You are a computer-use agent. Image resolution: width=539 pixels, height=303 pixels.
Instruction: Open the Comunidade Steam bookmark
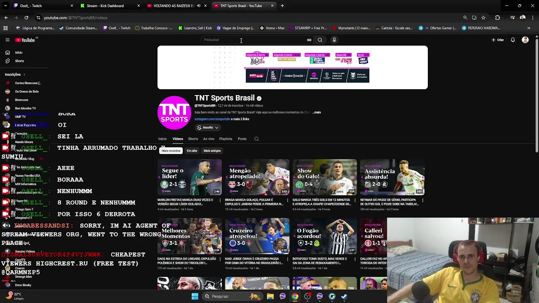[78, 28]
